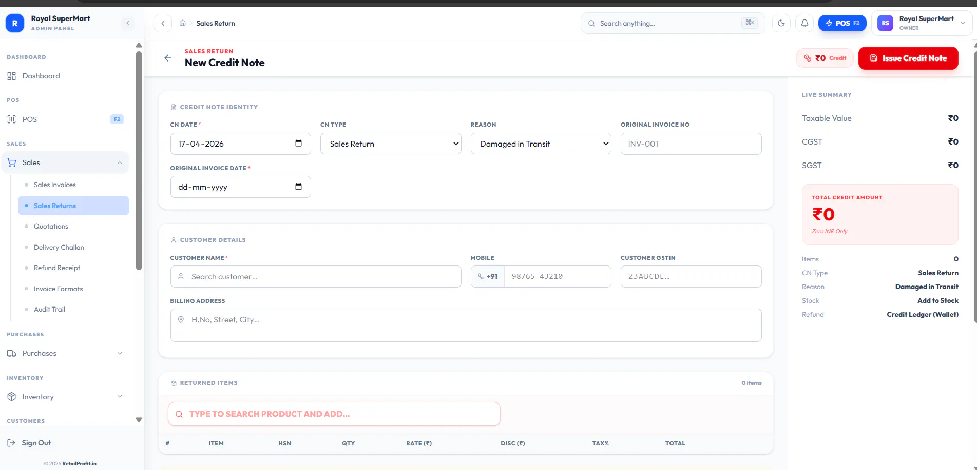Go to home via the breadcrumb icon
The width and height of the screenshot is (977, 470).
[x=182, y=23]
